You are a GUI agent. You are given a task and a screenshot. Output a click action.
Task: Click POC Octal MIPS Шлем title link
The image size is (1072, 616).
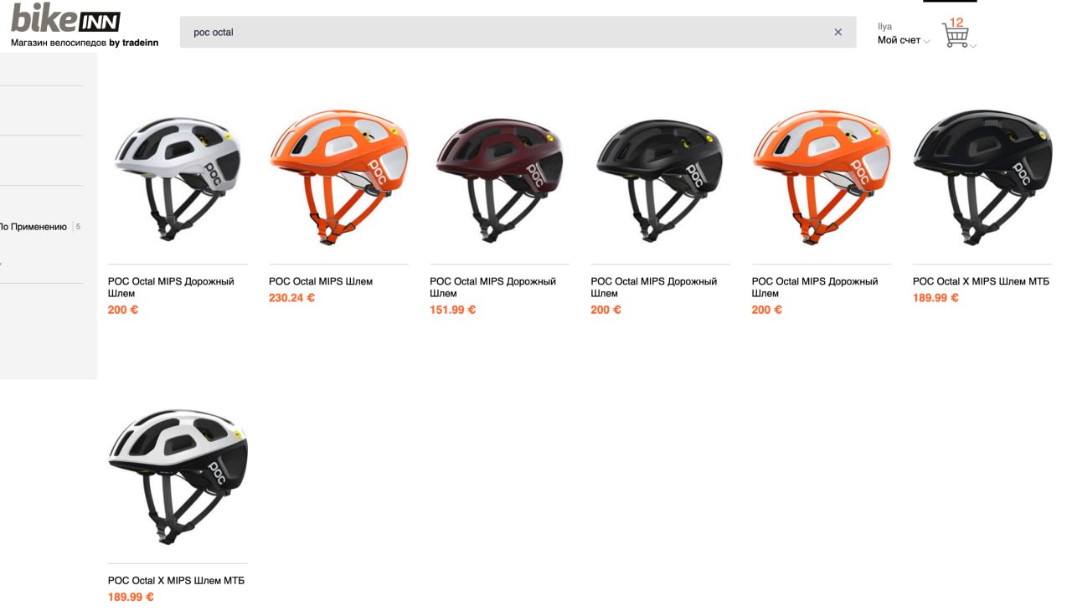(x=321, y=281)
